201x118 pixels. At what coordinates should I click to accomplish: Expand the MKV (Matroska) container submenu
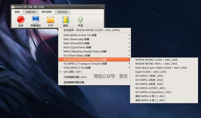coord(95,39)
